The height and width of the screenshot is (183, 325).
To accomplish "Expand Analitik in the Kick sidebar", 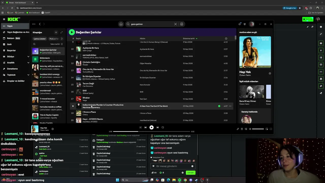I will pos(15,63).
